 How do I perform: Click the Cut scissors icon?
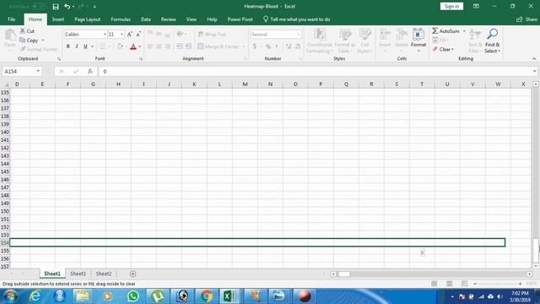click(23, 31)
